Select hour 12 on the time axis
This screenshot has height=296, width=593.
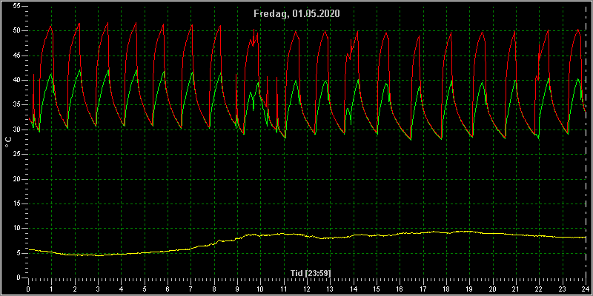coord(307,289)
